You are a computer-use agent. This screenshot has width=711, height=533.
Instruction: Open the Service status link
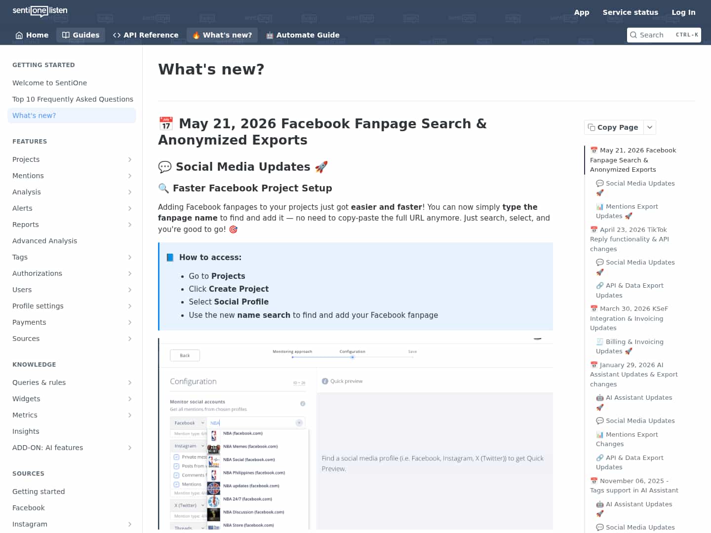(x=631, y=12)
